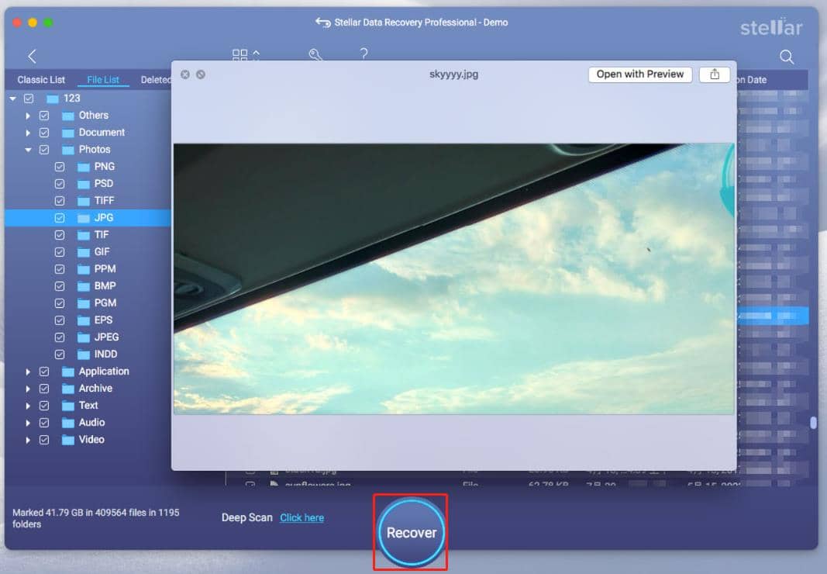This screenshot has width=827, height=574.
Task: Expand the Application folder
Action: (29, 371)
